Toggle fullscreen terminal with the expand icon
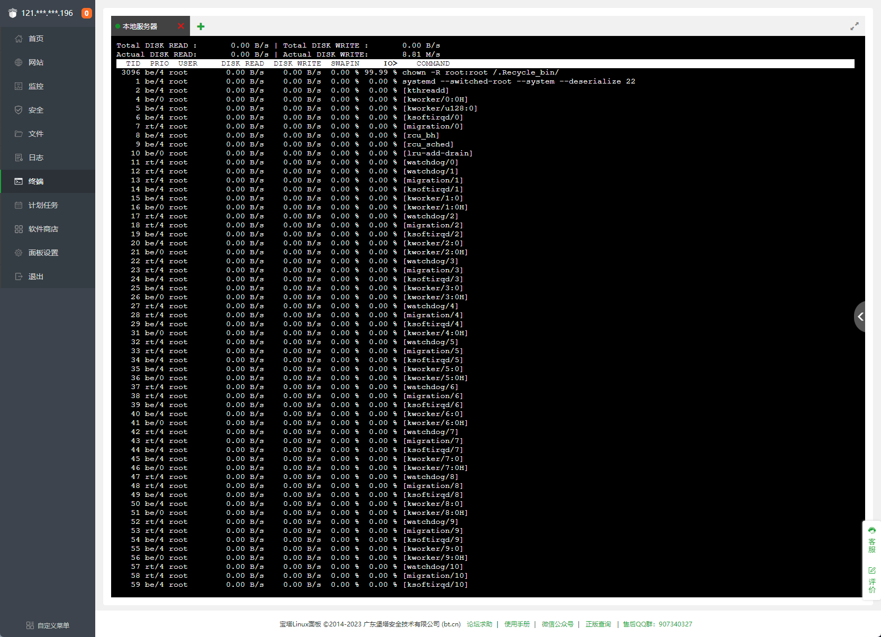This screenshot has width=881, height=637. pos(855,26)
